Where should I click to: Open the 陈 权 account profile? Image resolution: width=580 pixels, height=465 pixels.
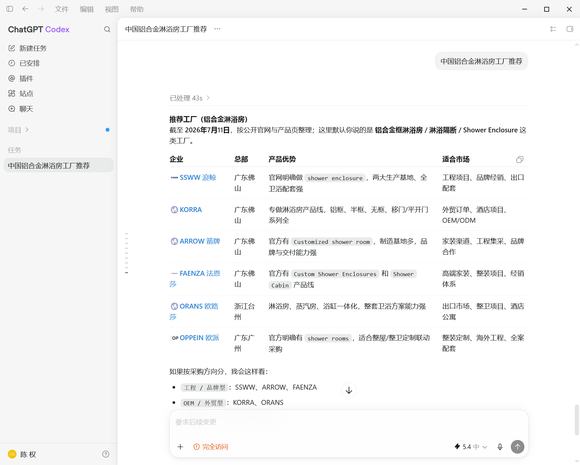pos(22,454)
